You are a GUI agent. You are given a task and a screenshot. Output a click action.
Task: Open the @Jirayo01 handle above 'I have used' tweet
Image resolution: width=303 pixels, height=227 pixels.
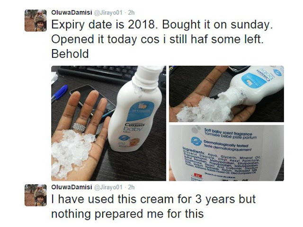108,187
